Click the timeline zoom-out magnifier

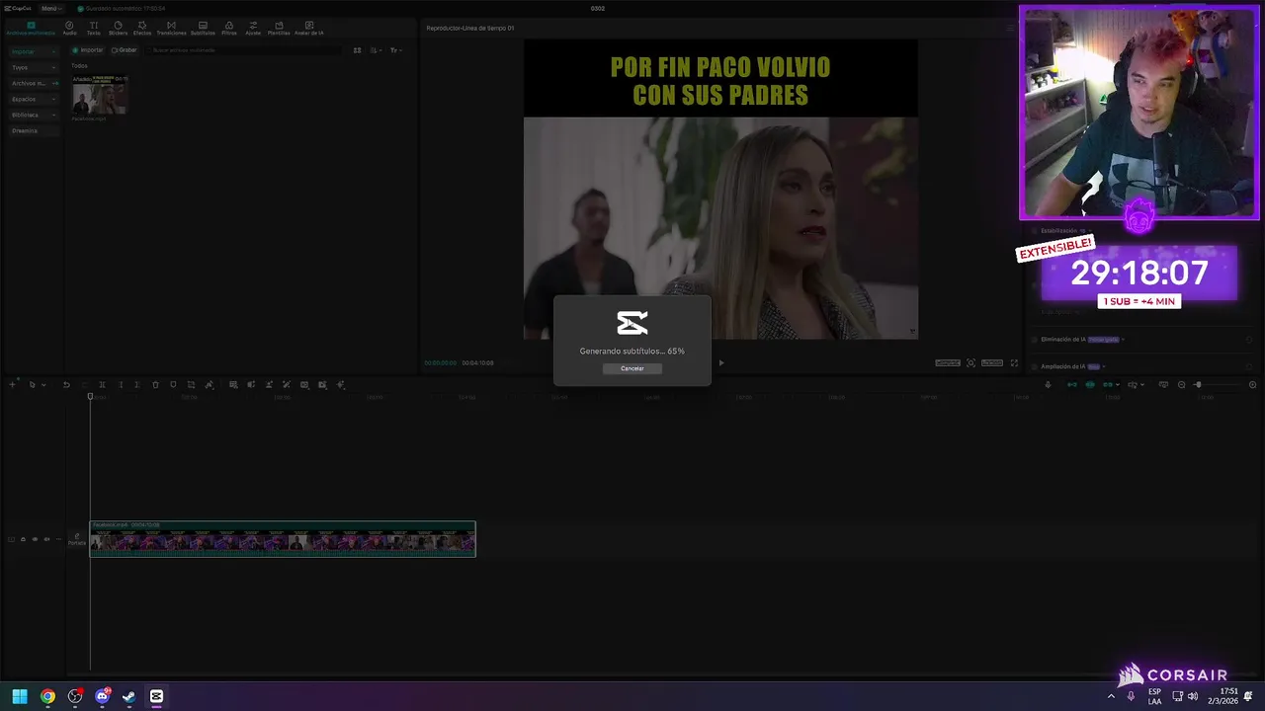point(1181,384)
